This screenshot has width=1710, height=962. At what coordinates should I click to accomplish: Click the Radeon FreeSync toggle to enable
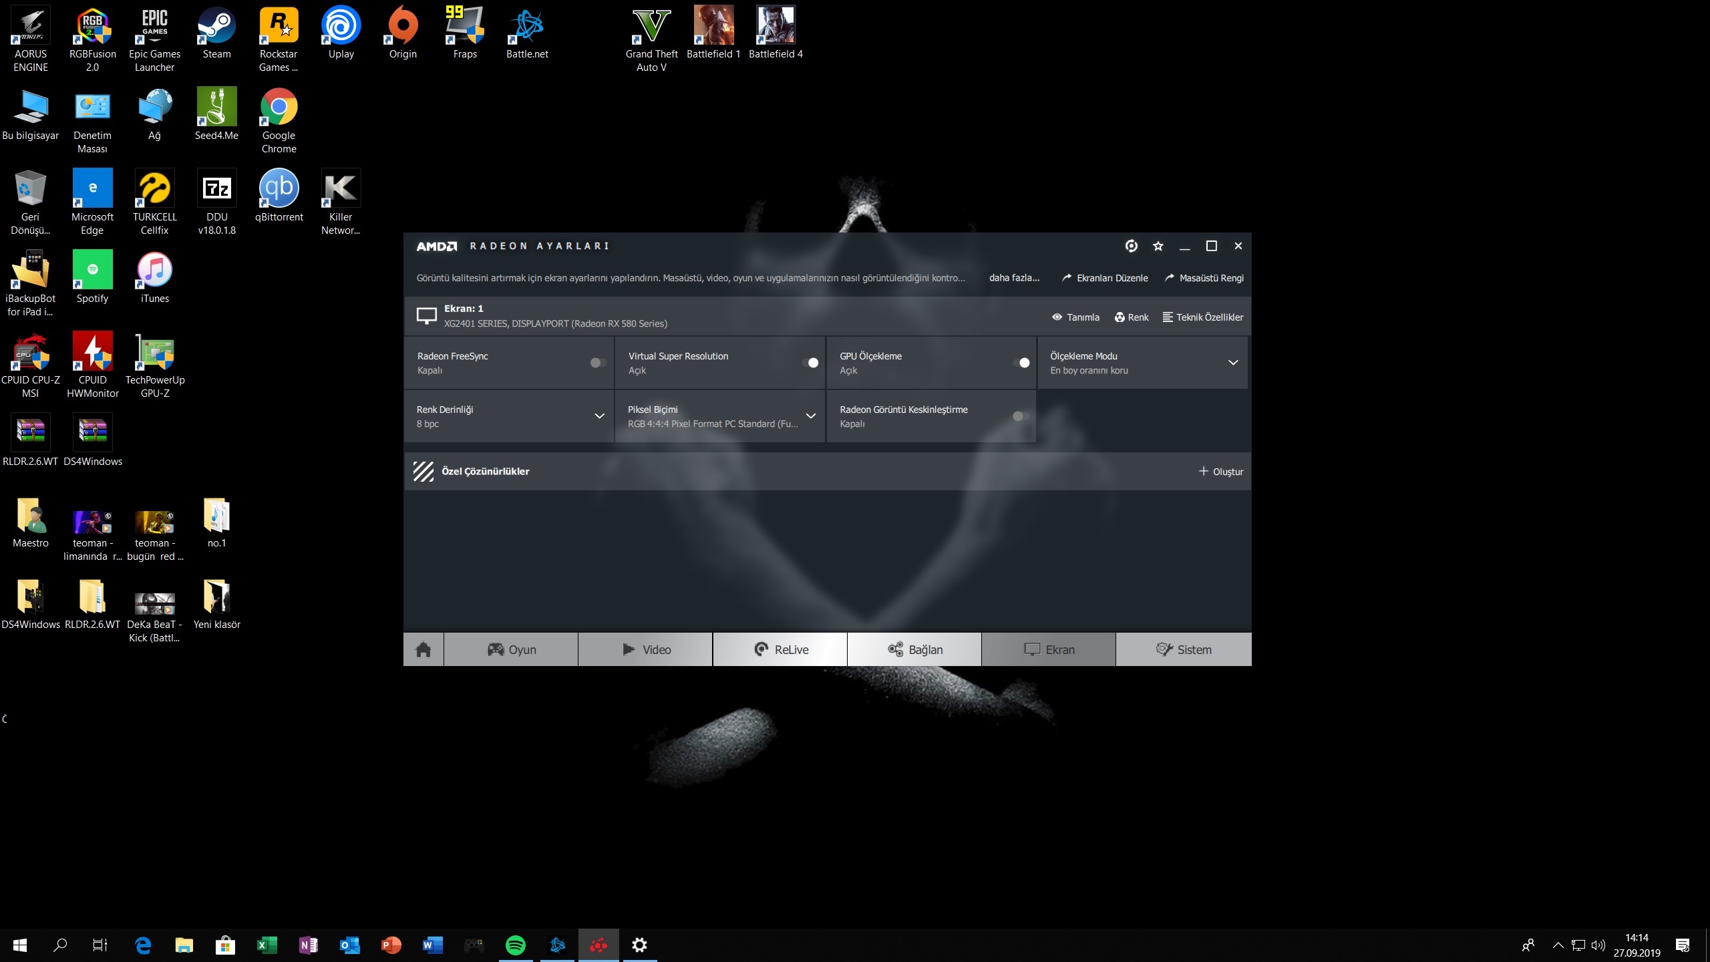[596, 362]
